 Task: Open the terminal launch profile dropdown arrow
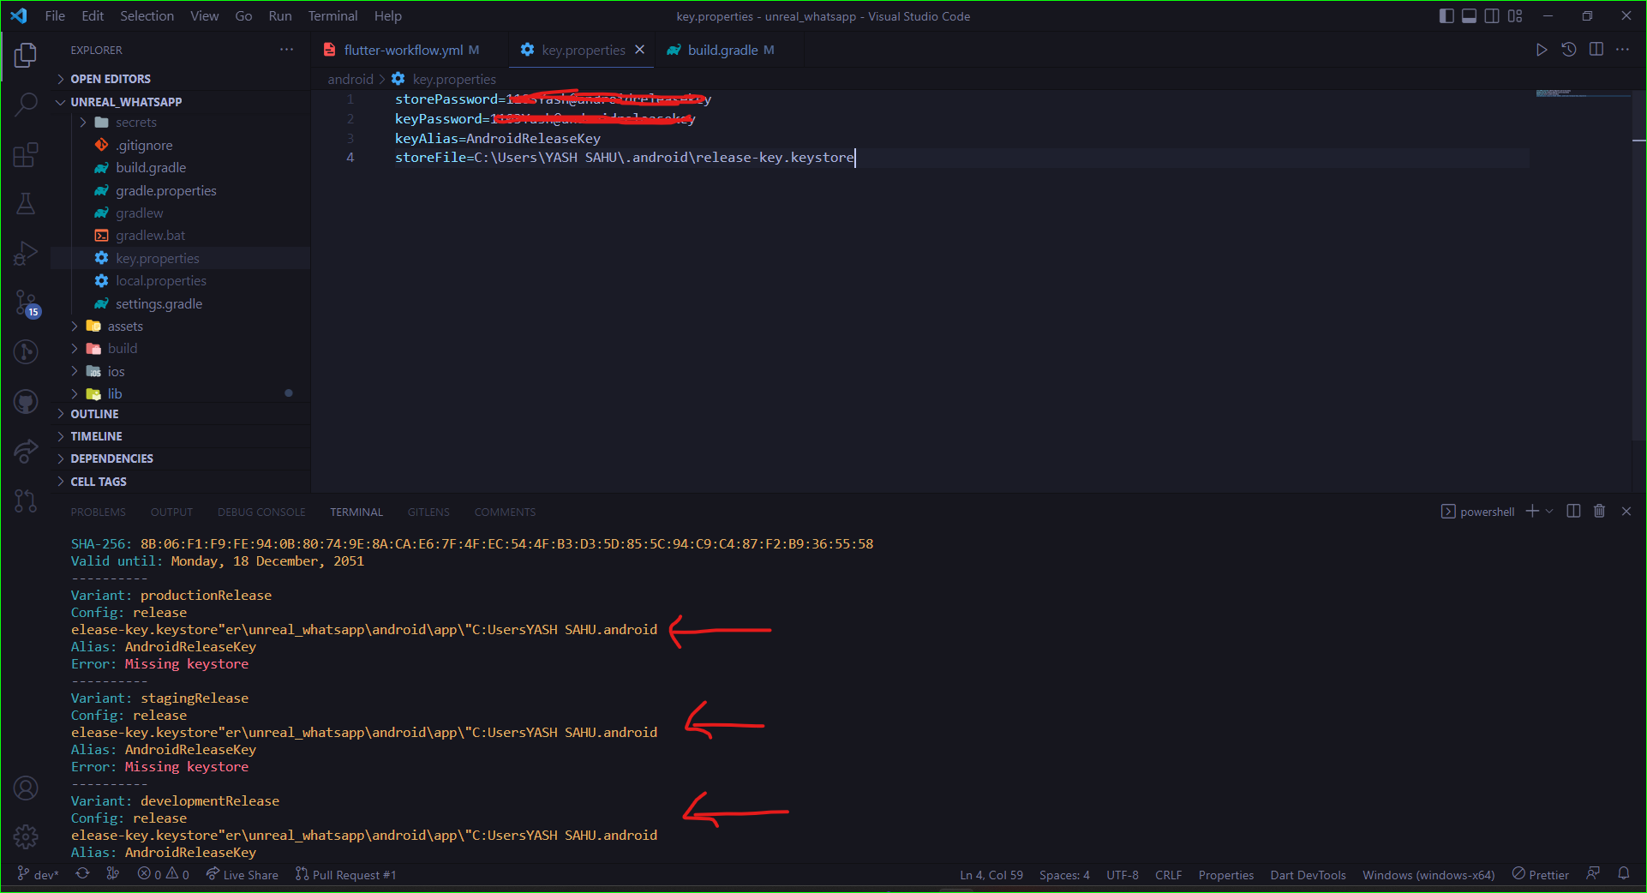coord(1549,512)
